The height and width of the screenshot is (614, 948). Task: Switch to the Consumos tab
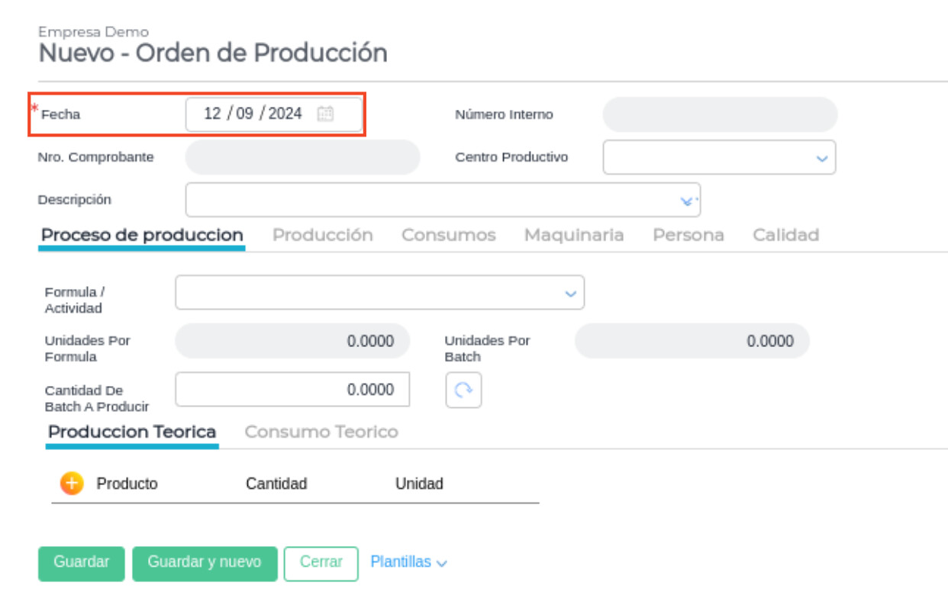pos(448,235)
